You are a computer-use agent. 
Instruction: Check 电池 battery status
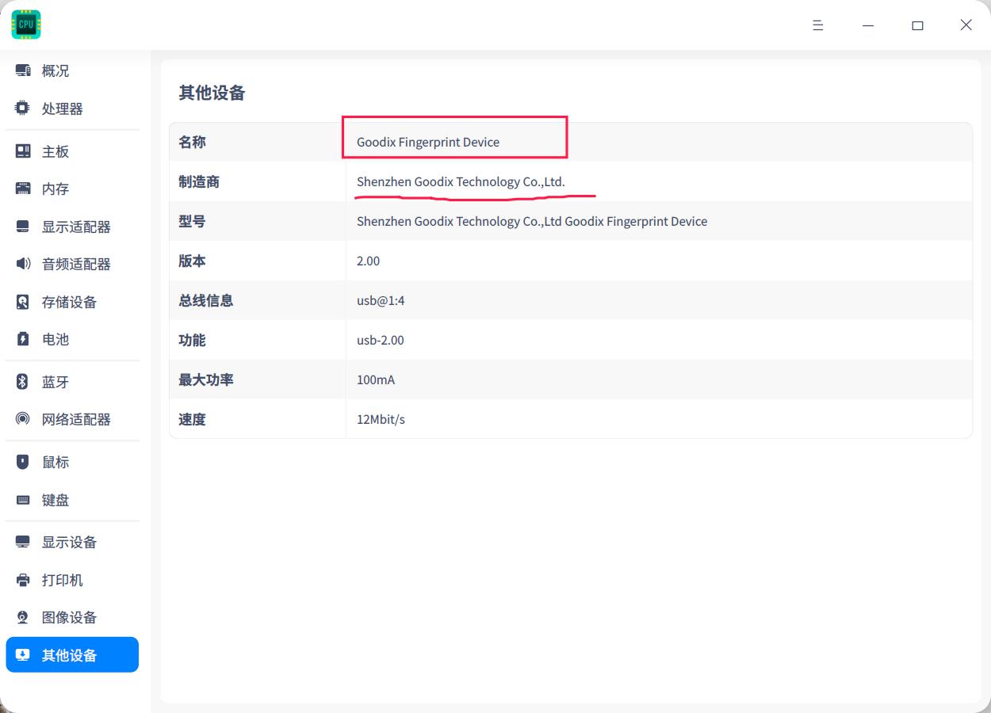pyautogui.click(x=55, y=339)
